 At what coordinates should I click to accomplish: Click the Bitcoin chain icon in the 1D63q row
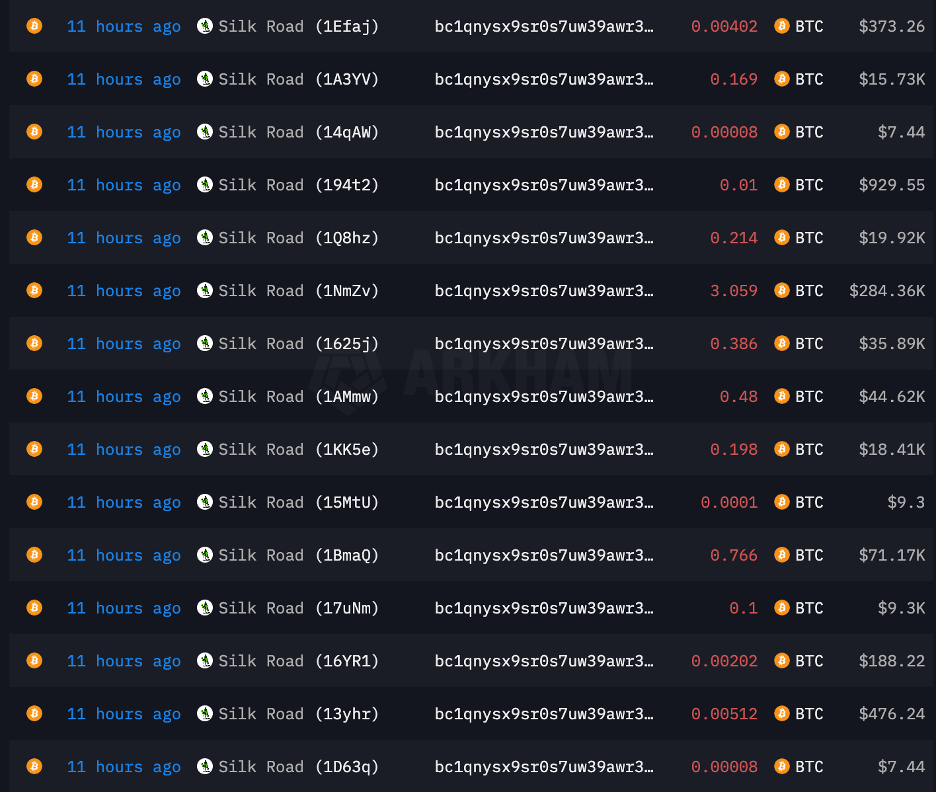click(x=34, y=766)
